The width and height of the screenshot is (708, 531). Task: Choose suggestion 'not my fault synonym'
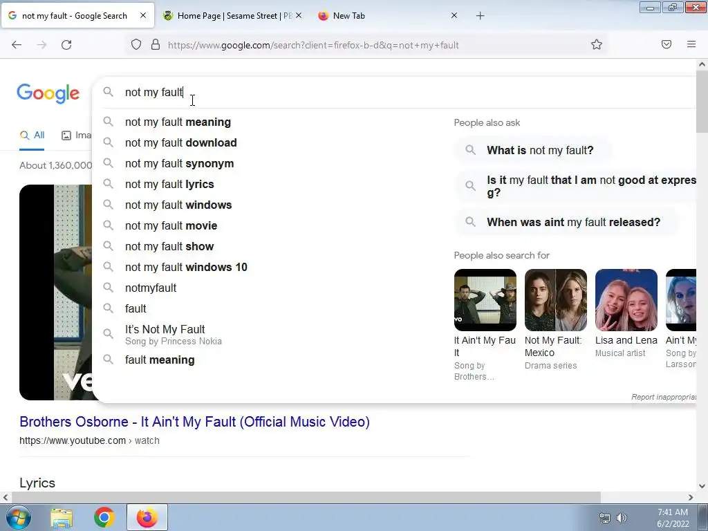click(179, 163)
